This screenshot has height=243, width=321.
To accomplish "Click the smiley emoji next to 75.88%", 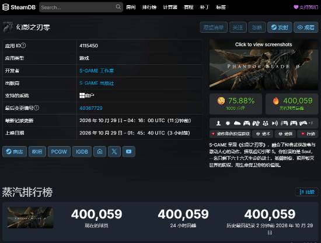I will 221,101.
